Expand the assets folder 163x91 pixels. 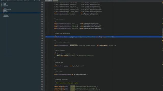[x=2, y=5]
